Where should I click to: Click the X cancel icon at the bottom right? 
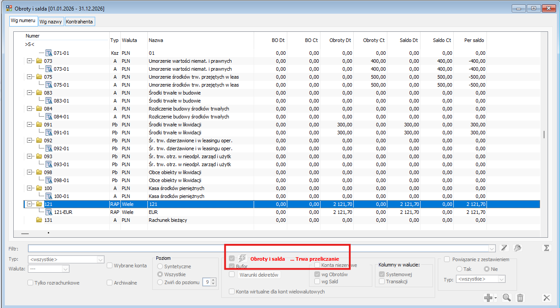pyautogui.click(x=547, y=298)
